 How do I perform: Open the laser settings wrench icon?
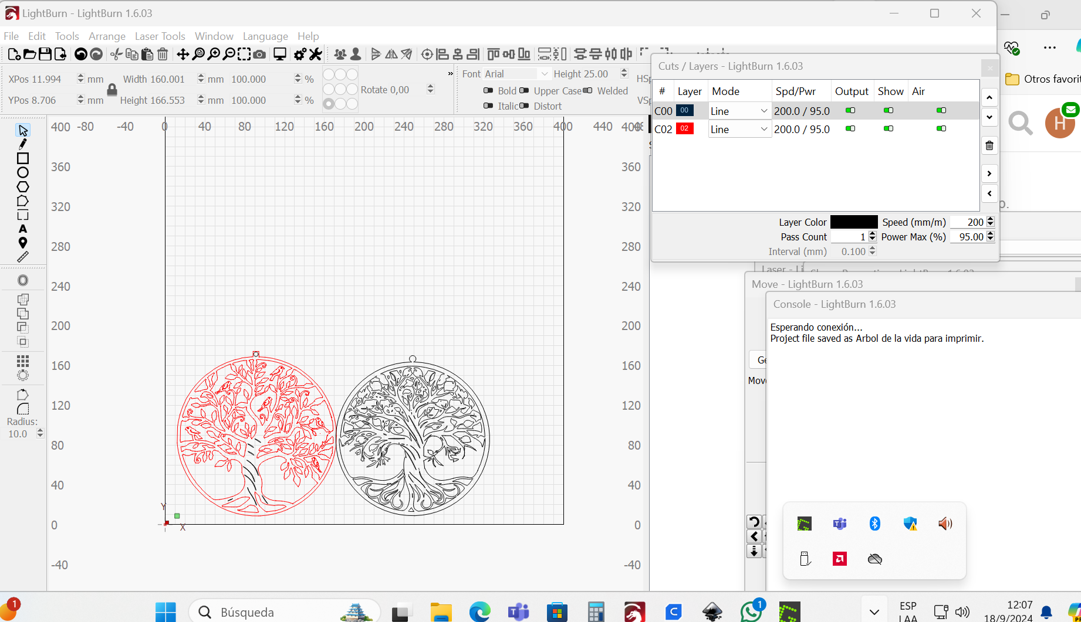click(315, 54)
